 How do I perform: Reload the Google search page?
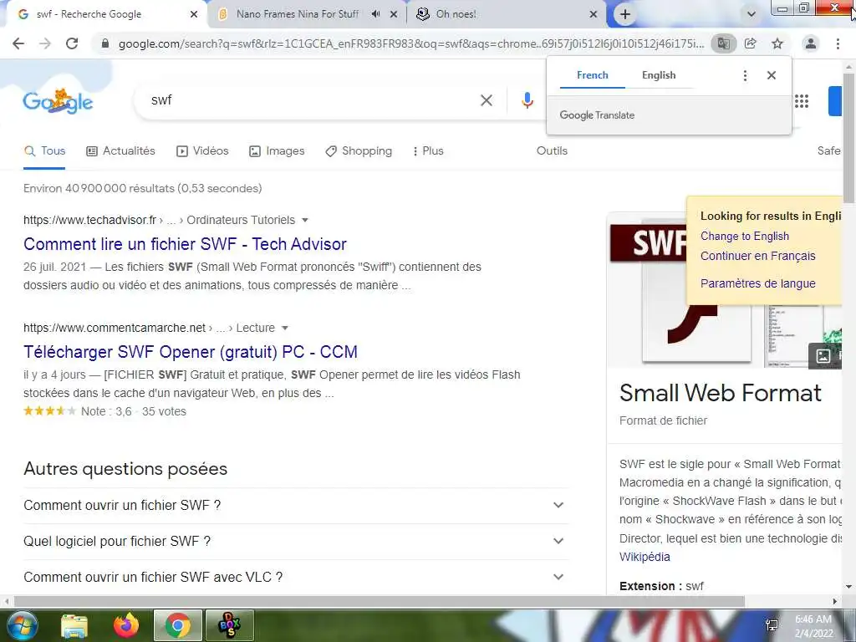pos(72,43)
